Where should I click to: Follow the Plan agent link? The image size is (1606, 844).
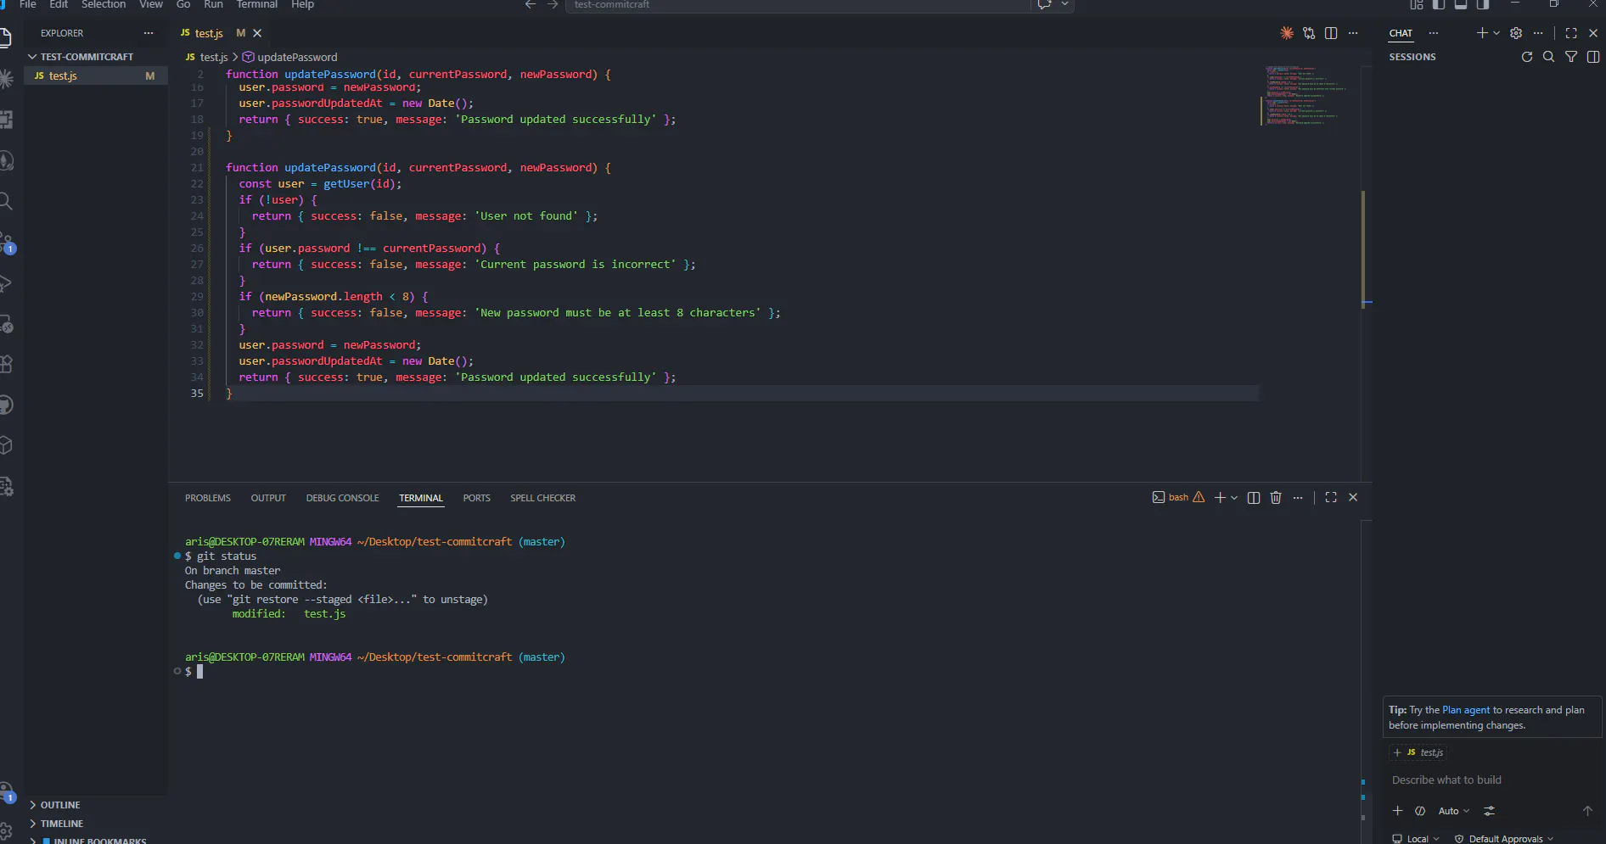[x=1465, y=710]
